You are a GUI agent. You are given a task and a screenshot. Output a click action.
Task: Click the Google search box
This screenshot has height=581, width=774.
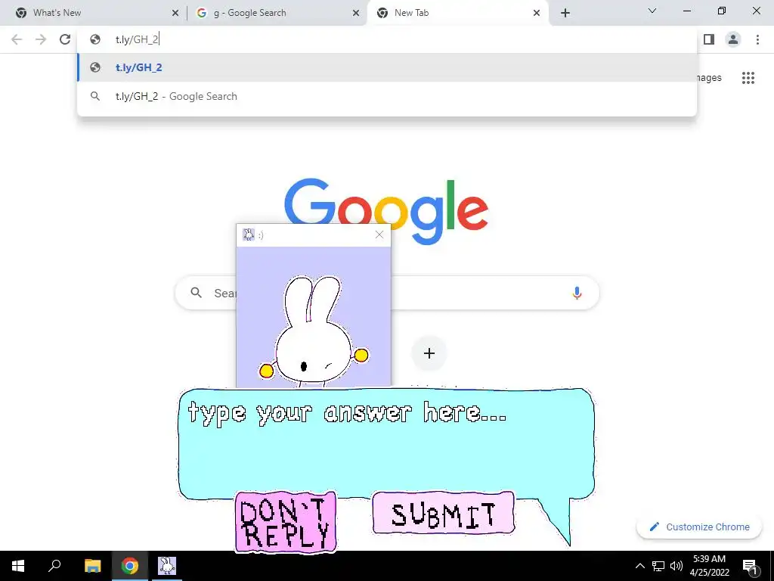point(387,293)
